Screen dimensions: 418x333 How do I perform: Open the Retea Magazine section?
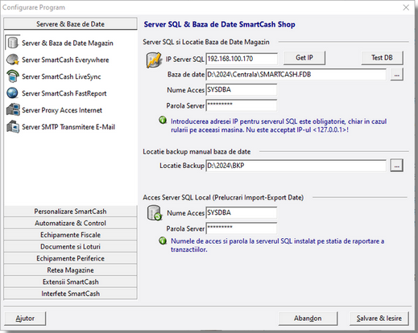click(x=70, y=270)
